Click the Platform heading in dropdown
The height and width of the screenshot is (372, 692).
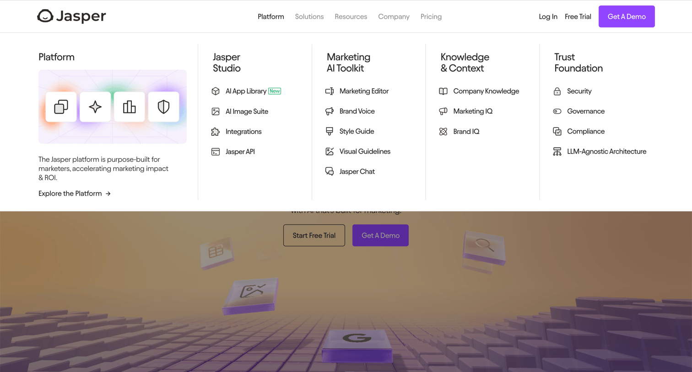(56, 57)
